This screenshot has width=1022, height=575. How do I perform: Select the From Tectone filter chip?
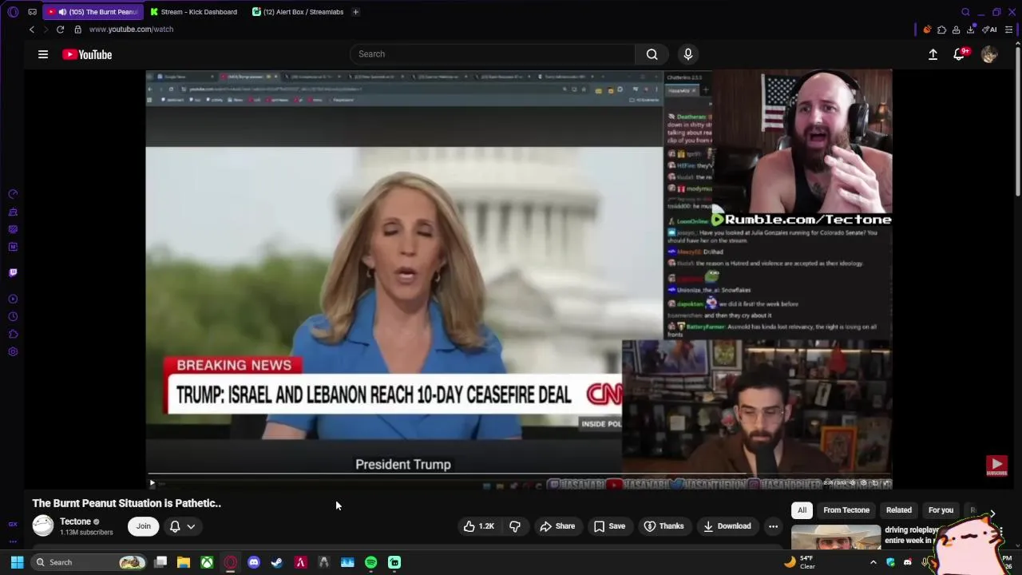click(x=846, y=510)
